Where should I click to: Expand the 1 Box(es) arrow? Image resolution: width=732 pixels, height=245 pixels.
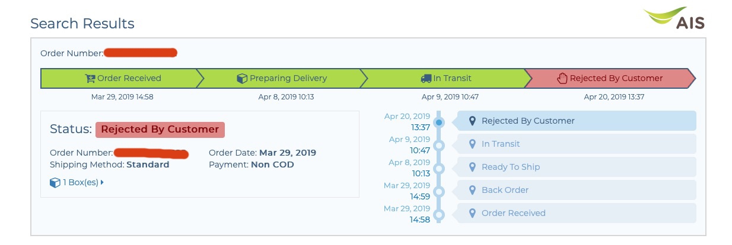(102, 183)
